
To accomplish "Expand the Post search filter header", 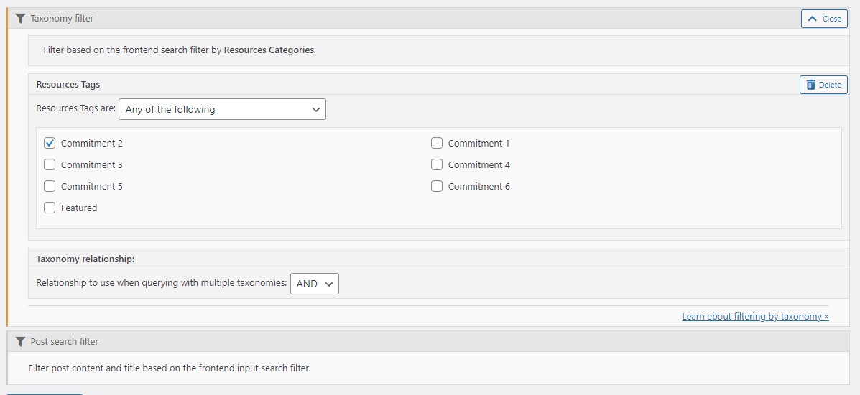I will 427,341.
